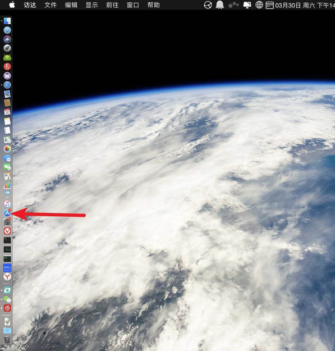Open NetEase Music red icon

click(7, 308)
